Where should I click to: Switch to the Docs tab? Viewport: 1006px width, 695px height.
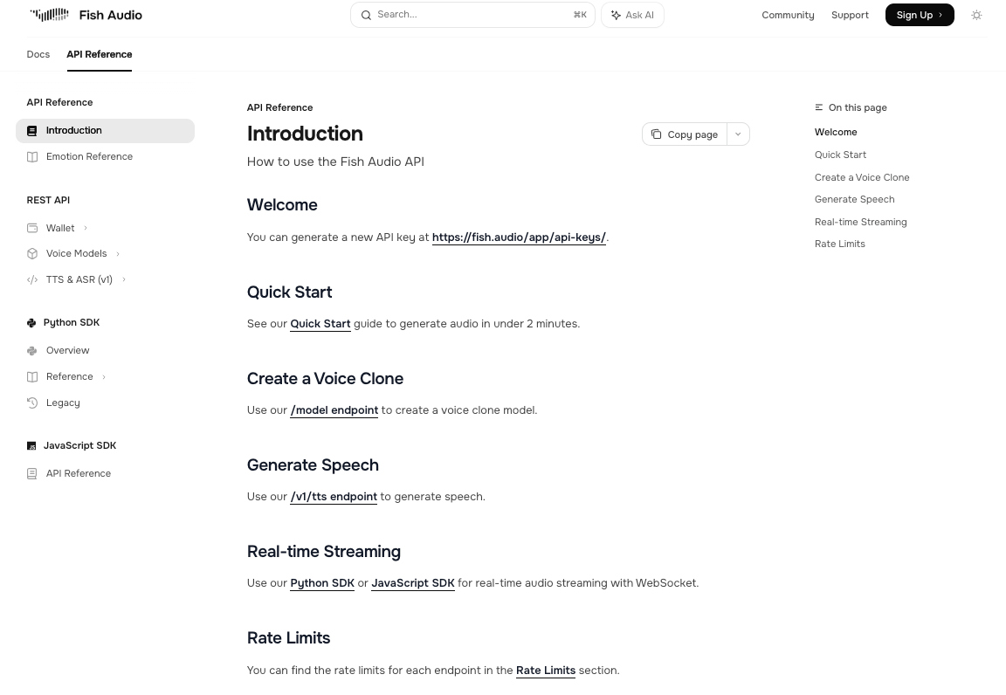click(x=38, y=54)
